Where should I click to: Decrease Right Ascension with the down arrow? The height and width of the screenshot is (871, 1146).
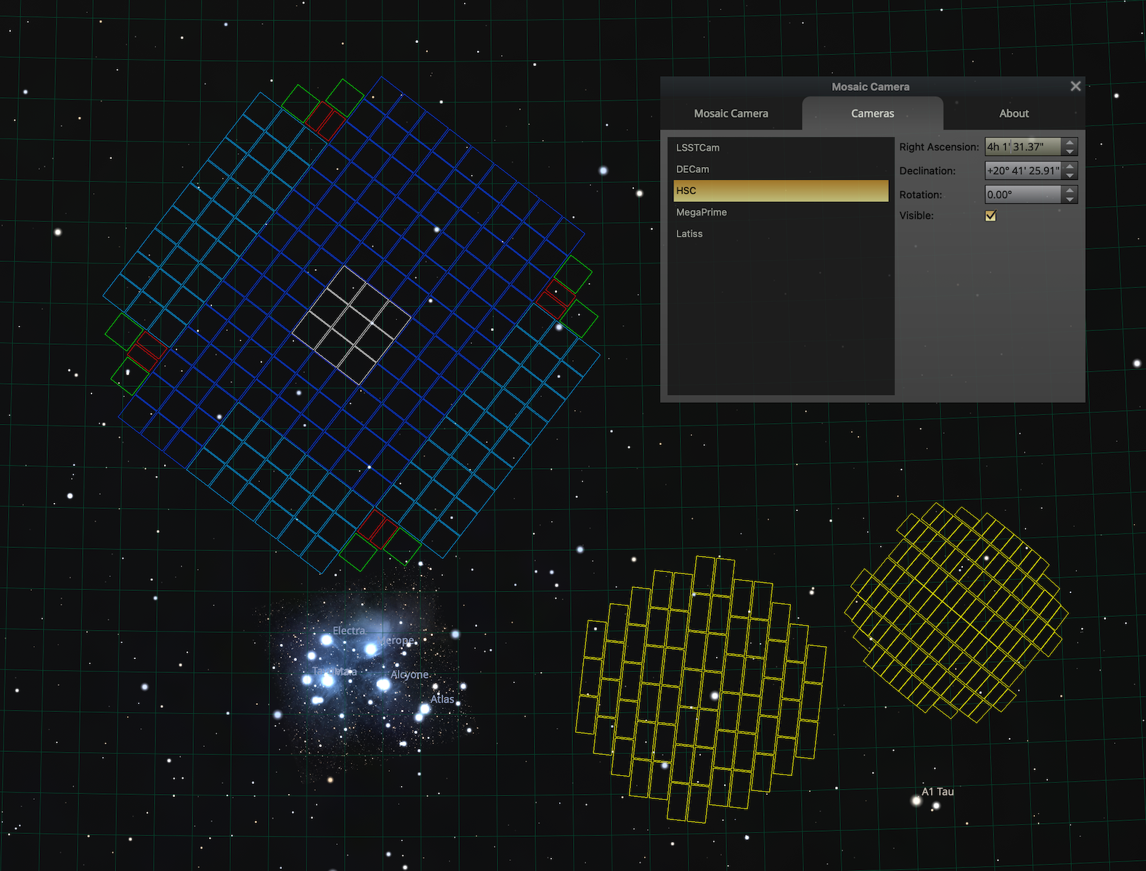tap(1069, 151)
